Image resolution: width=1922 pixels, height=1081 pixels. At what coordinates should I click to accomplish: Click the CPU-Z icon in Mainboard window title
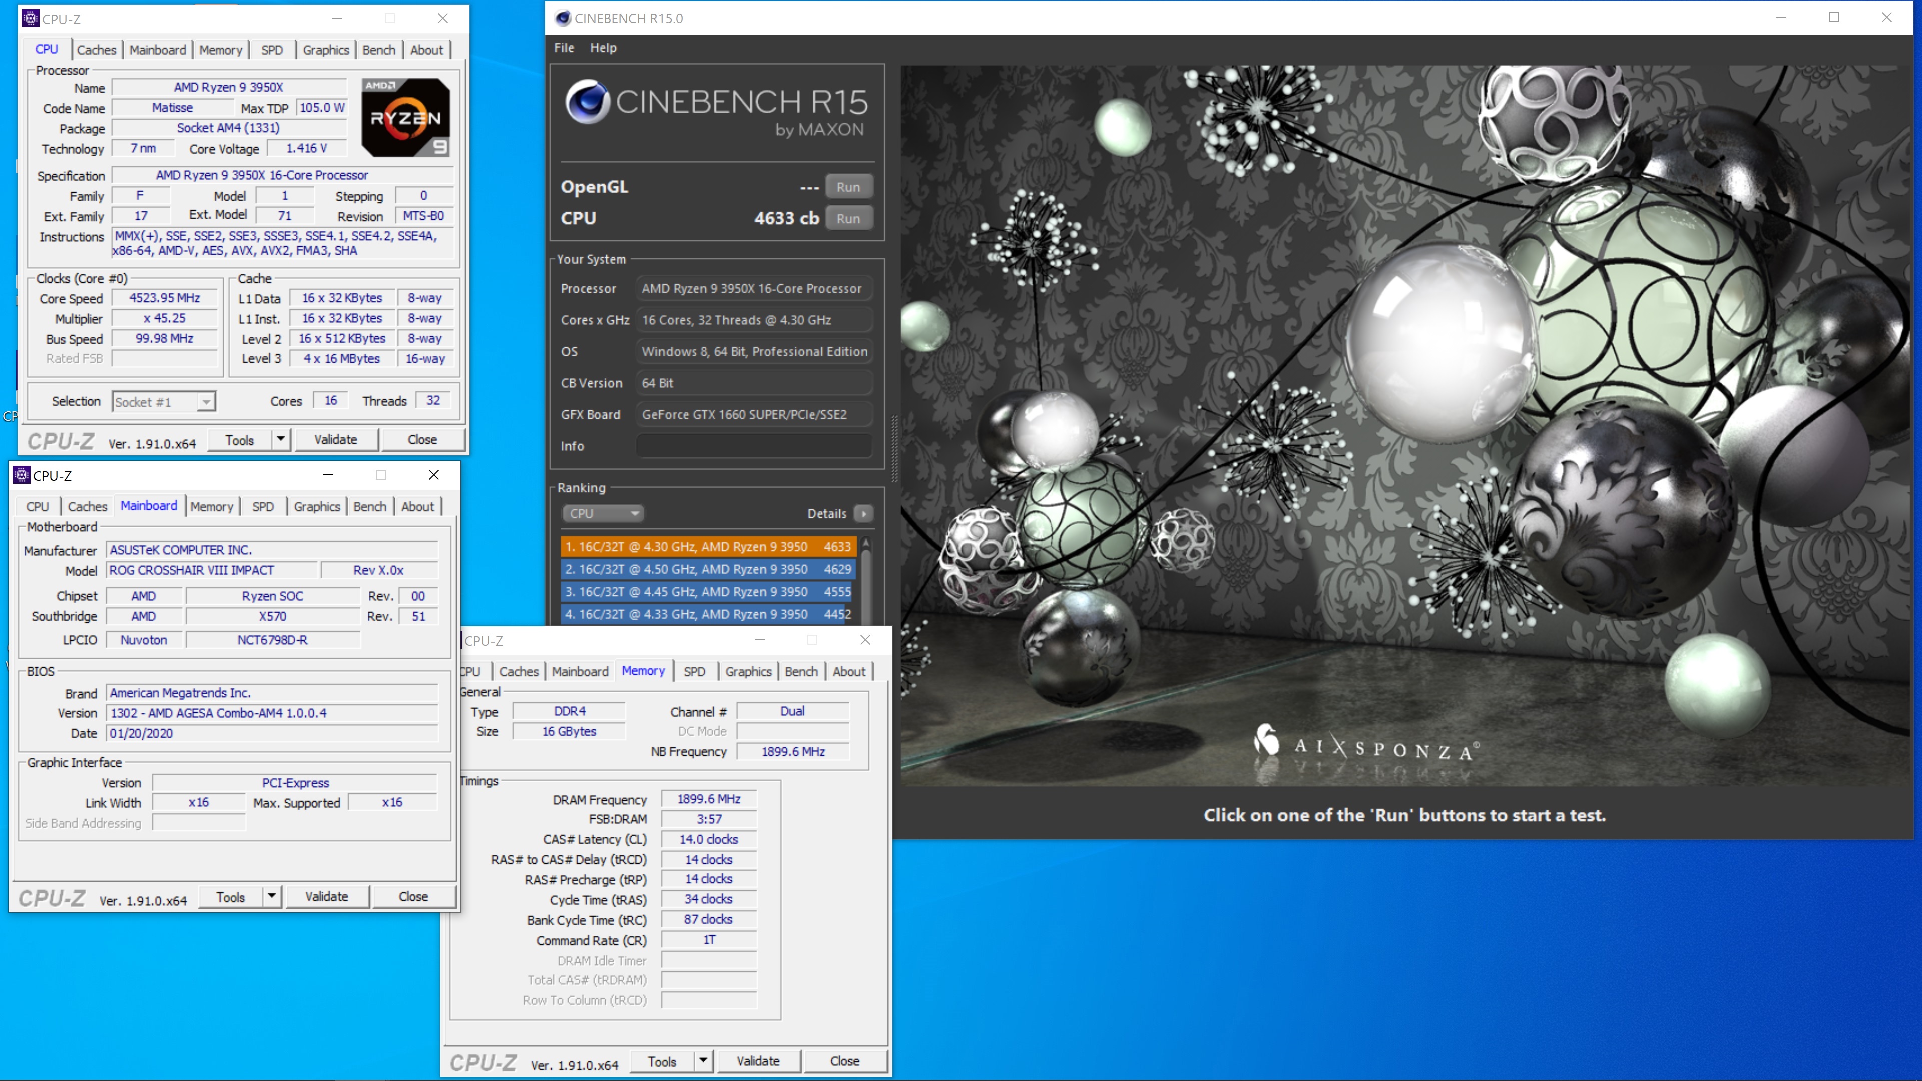pos(21,475)
